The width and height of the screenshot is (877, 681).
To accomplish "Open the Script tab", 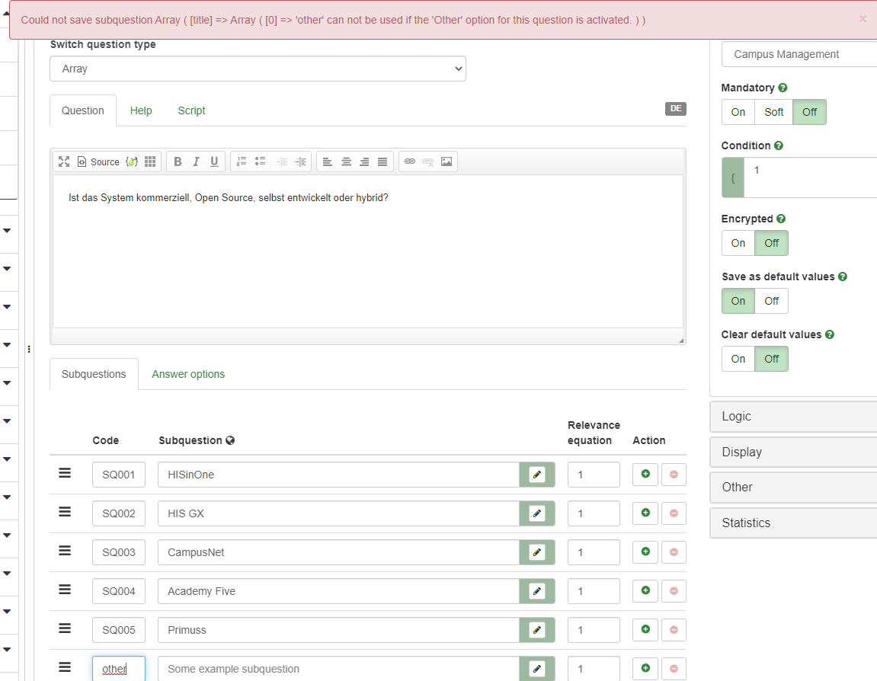I will tap(191, 110).
